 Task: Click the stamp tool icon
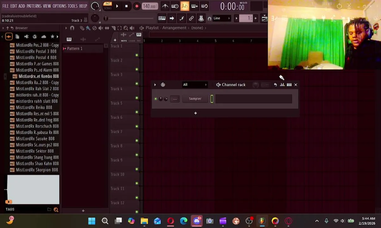coord(201,18)
